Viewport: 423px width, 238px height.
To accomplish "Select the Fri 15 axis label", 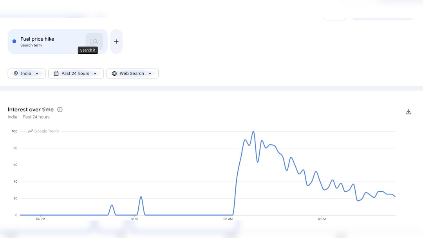I will click(134, 219).
